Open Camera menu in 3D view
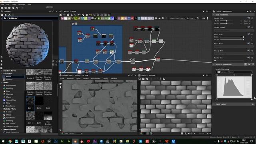256x144 pixels. 86,78
